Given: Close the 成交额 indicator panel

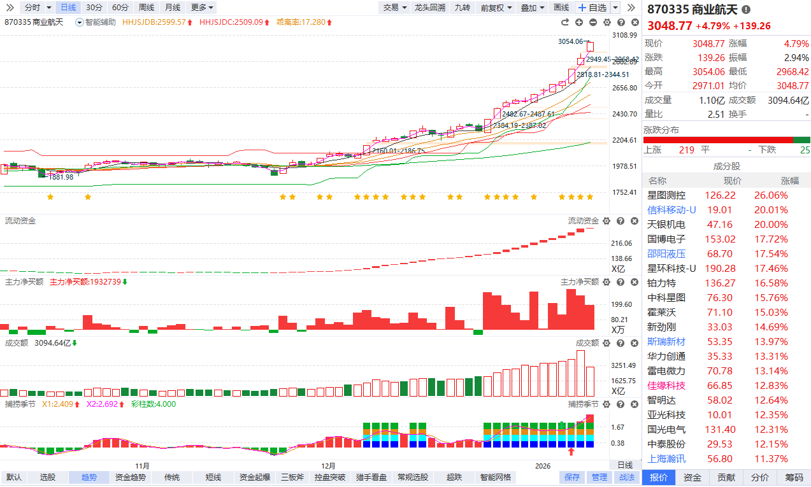Looking at the screenshot, I should point(634,343).
